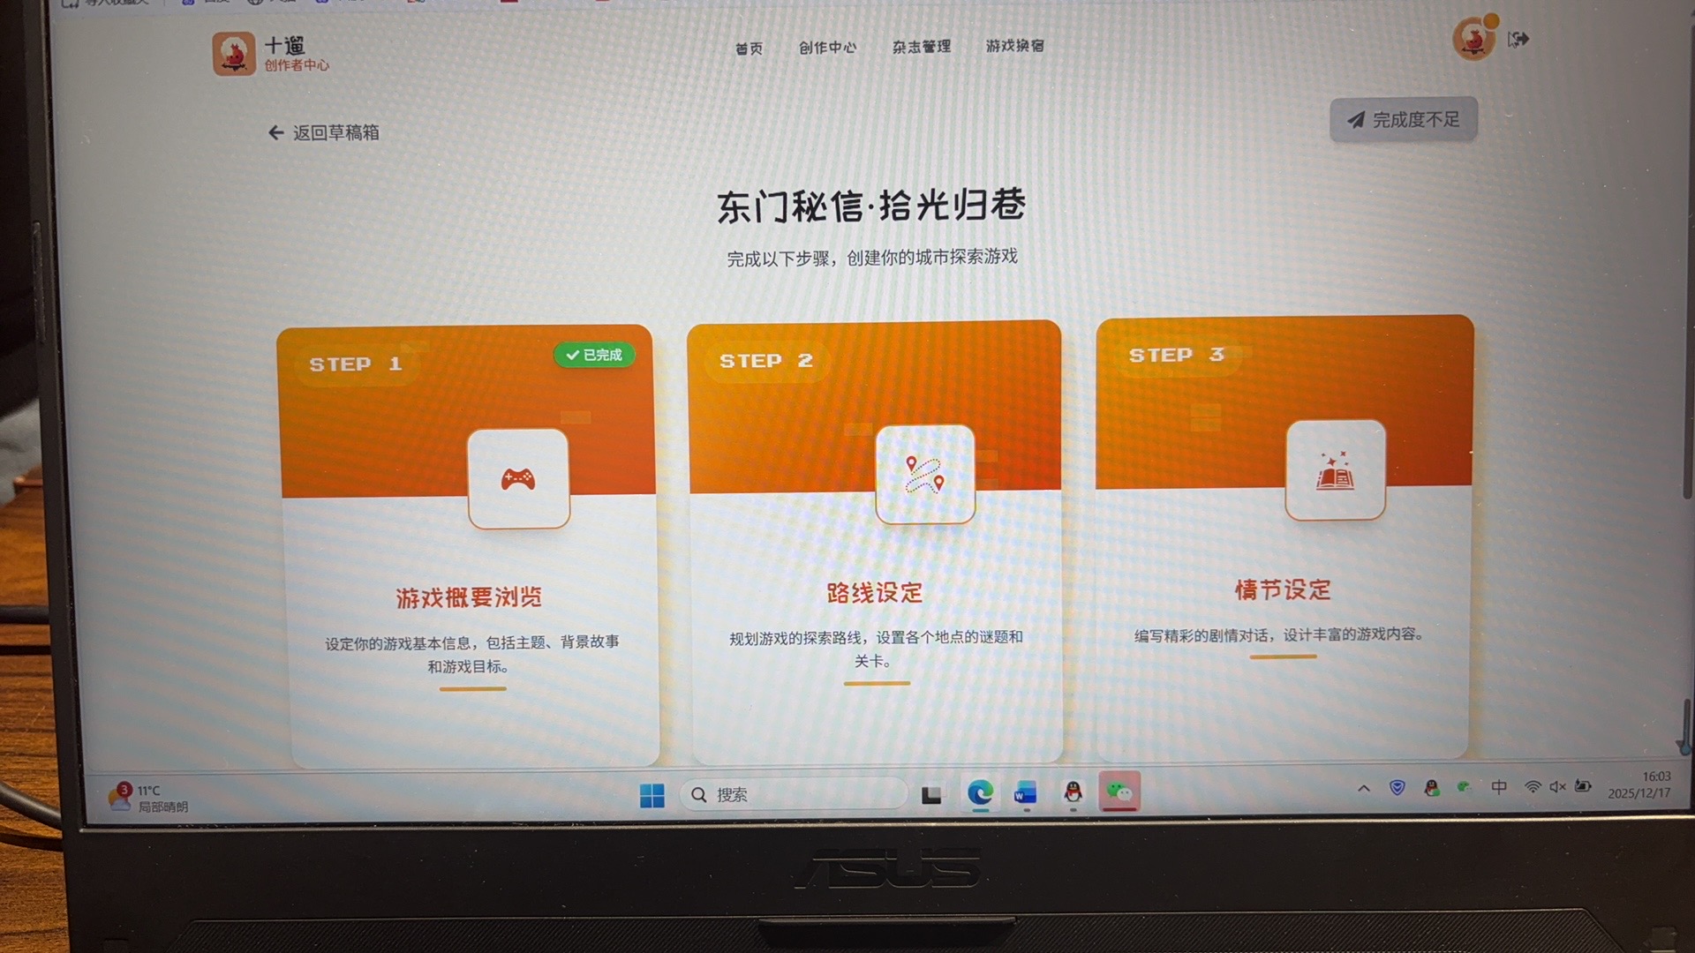Expand the system tray hidden icons chevron
This screenshot has height=953, width=1695.
pos(1364,788)
